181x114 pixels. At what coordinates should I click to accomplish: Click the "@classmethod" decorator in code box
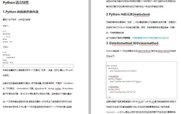113,76
